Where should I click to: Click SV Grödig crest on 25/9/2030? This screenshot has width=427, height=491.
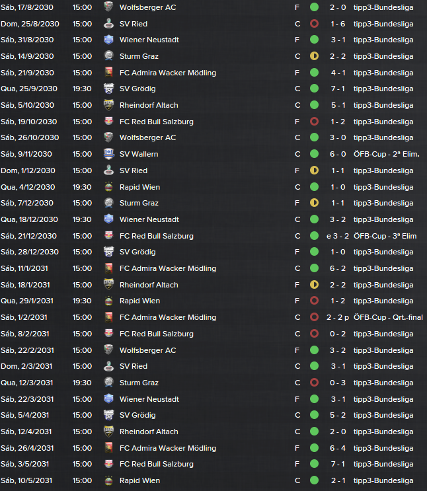(108, 89)
